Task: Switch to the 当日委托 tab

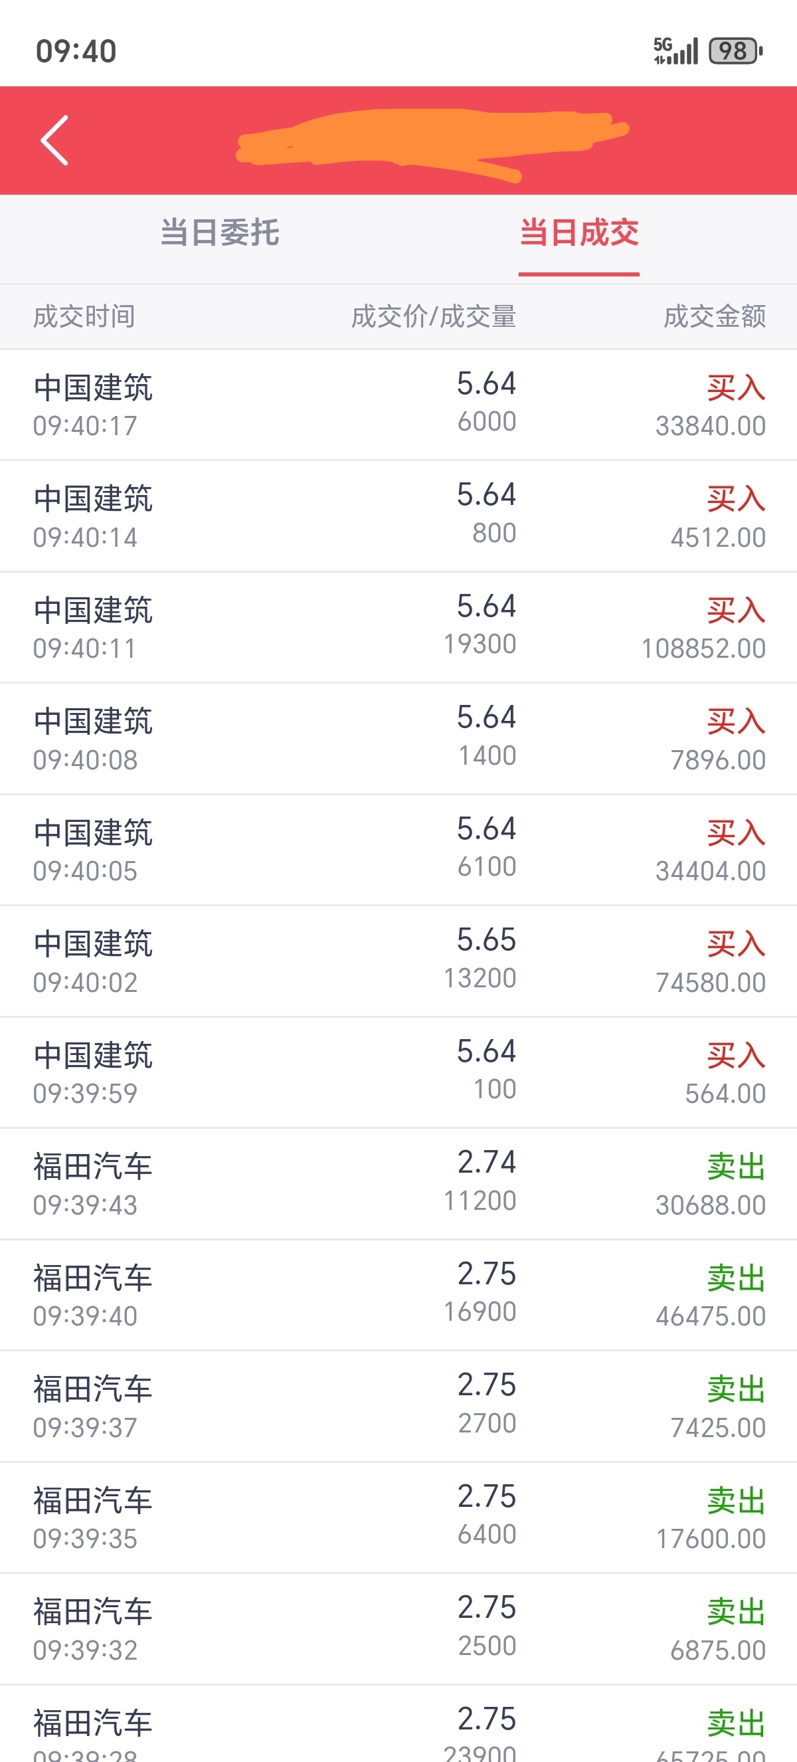Action: click(219, 233)
